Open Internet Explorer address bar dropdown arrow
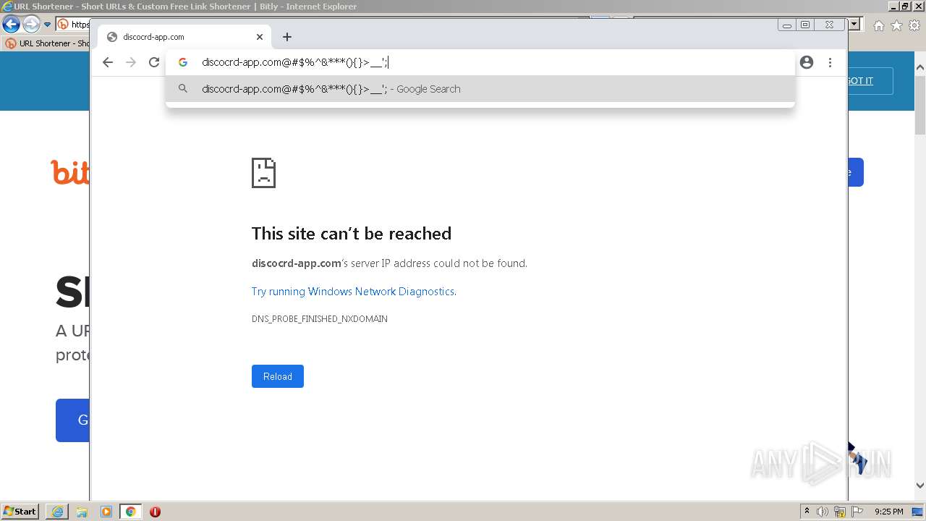 854,25
